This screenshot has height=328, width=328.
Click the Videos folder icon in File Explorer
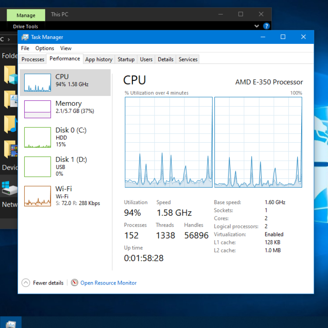11,149
